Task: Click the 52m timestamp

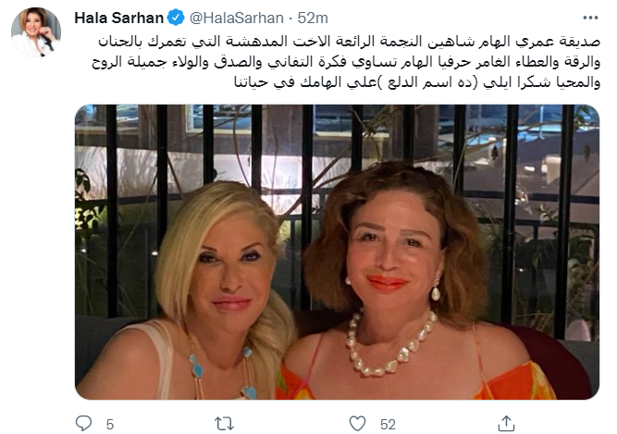Action: pyautogui.click(x=313, y=19)
